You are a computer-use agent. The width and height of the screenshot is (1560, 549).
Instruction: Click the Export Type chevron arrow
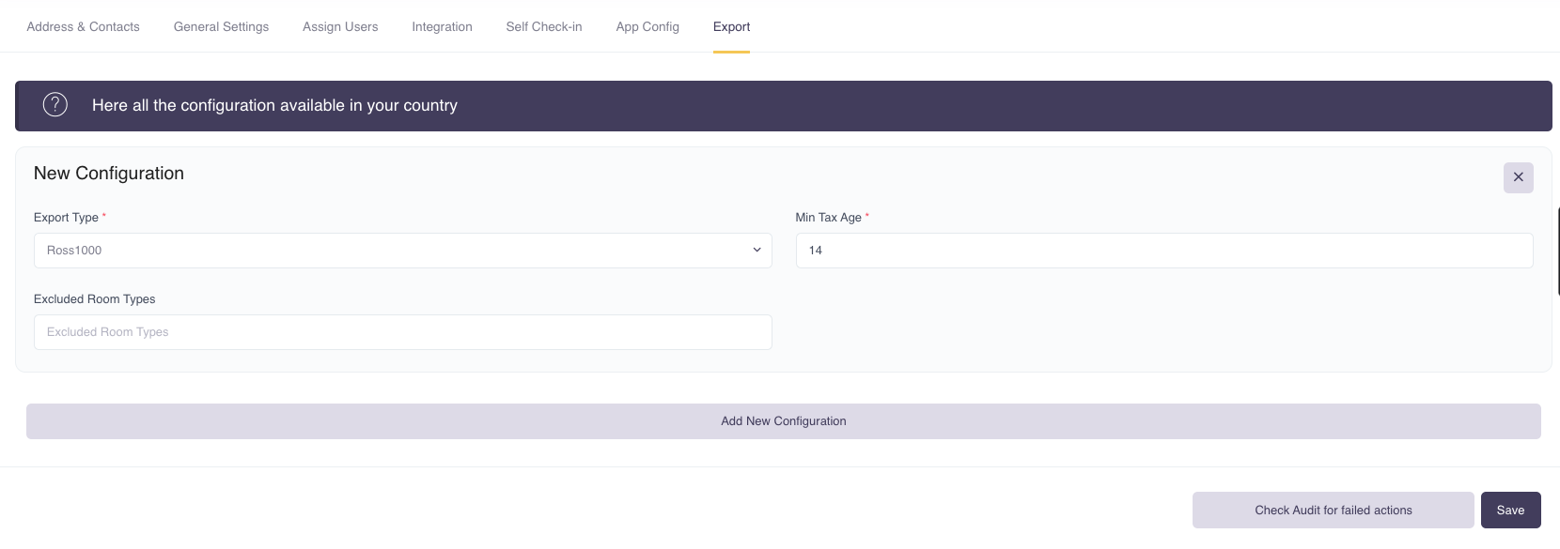[757, 251]
